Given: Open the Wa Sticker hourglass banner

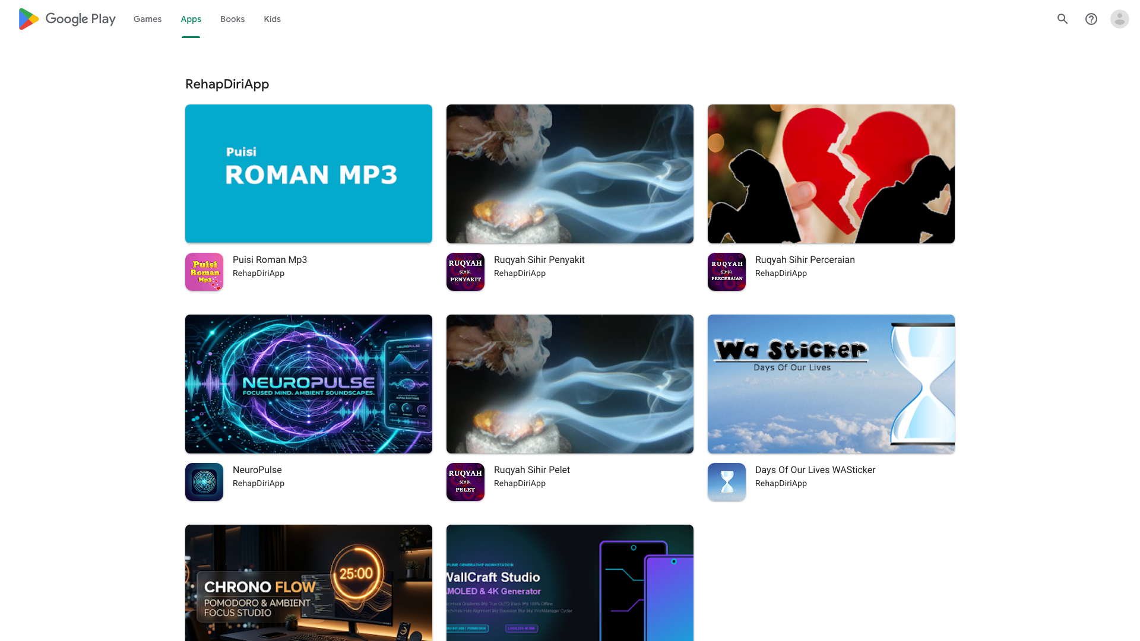Looking at the screenshot, I should coord(831,384).
